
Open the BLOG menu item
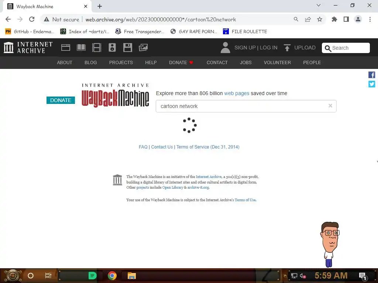click(91, 63)
